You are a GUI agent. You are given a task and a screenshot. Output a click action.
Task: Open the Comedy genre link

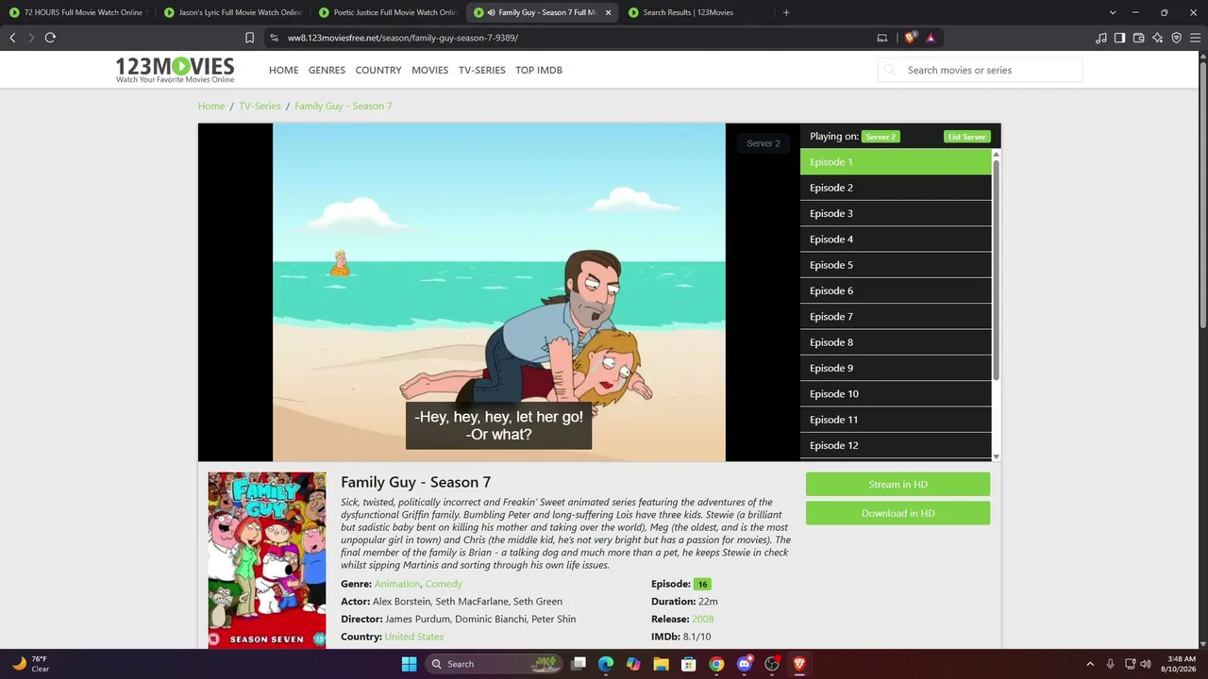(x=444, y=584)
